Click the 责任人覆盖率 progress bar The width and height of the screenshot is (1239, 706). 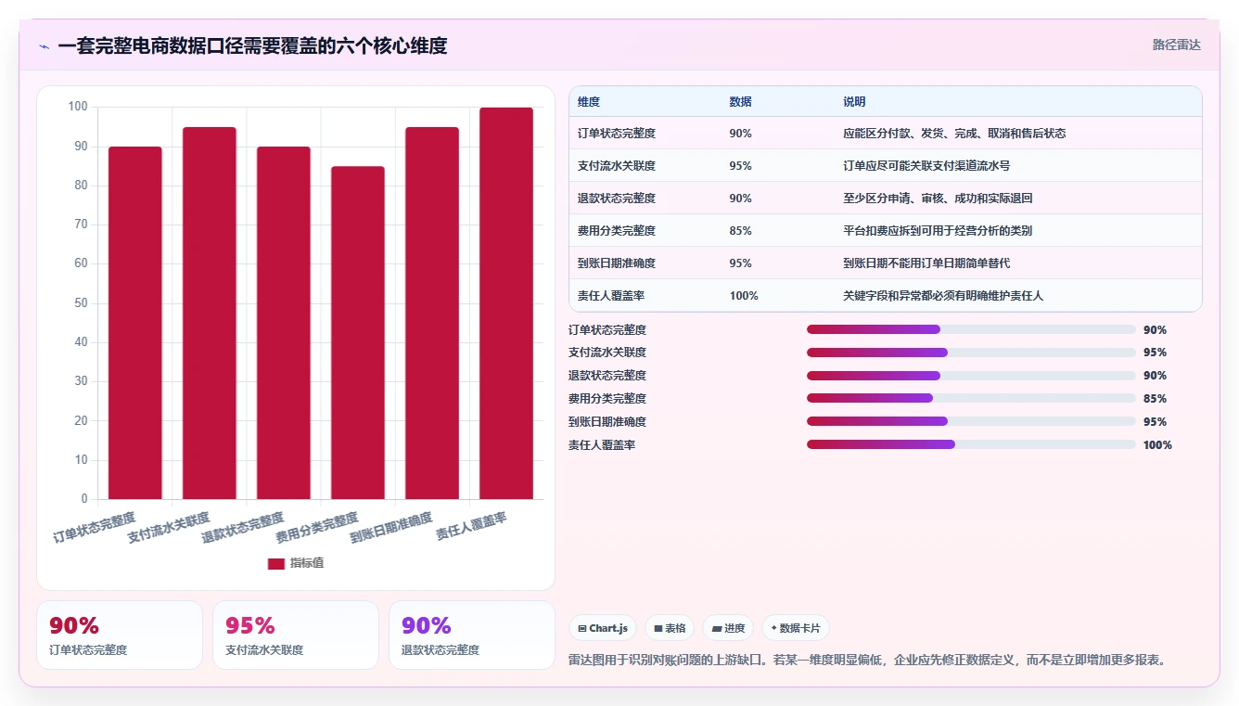(971, 444)
